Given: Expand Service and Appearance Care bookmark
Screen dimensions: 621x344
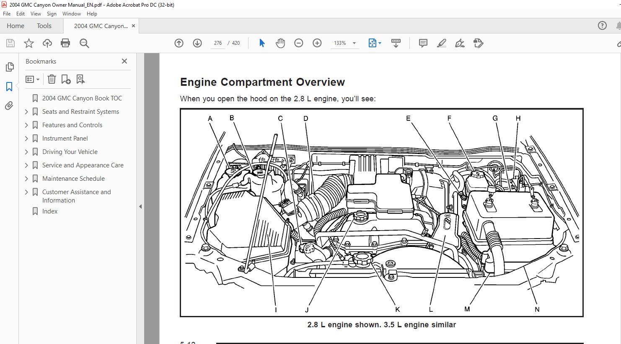Looking at the screenshot, I should pyautogui.click(x=26, y=165).
